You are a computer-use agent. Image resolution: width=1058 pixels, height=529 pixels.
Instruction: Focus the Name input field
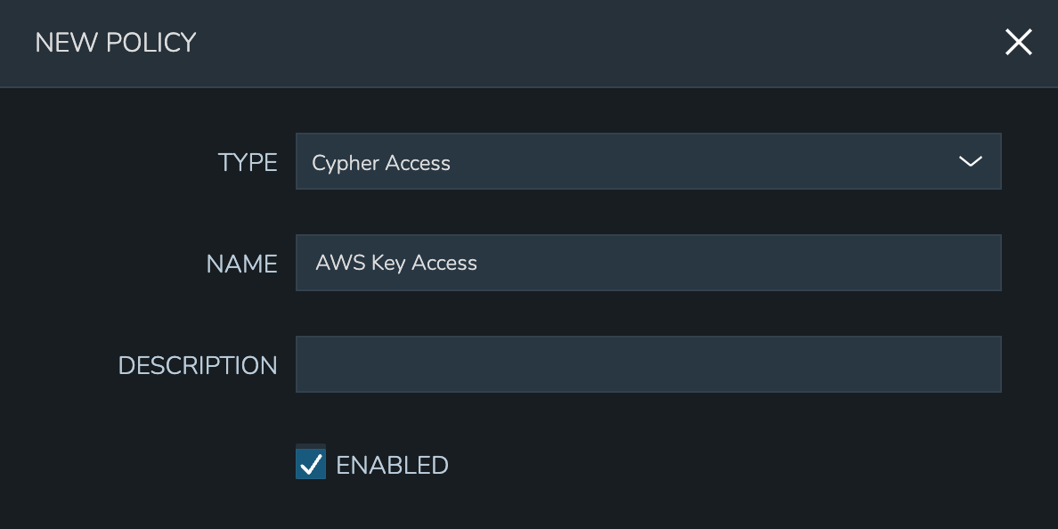(x=647, y=263)
